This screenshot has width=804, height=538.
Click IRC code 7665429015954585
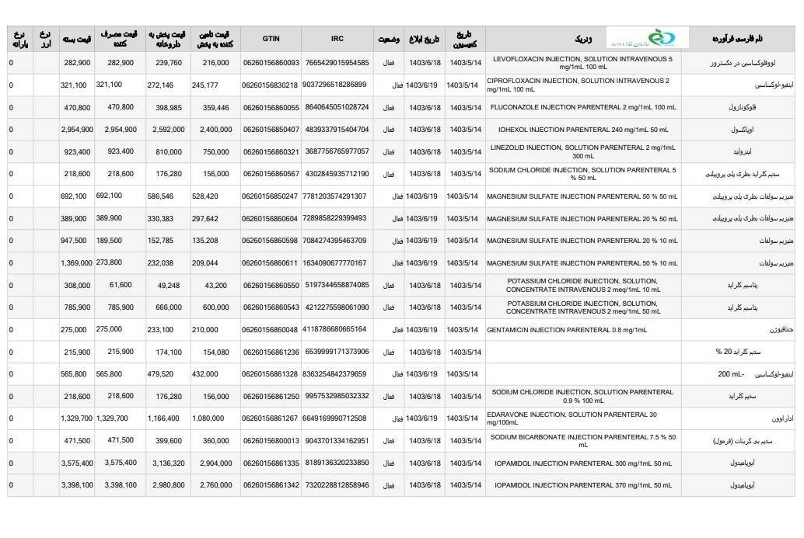pyautogui.click(x=337, y=63)
